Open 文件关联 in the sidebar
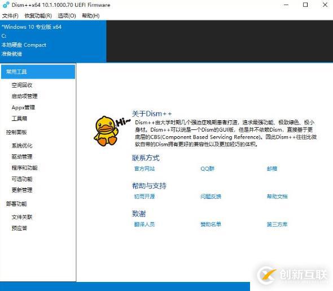Image resolution: width=333 pixels, height=291 pixels. [x=22, y=217]
